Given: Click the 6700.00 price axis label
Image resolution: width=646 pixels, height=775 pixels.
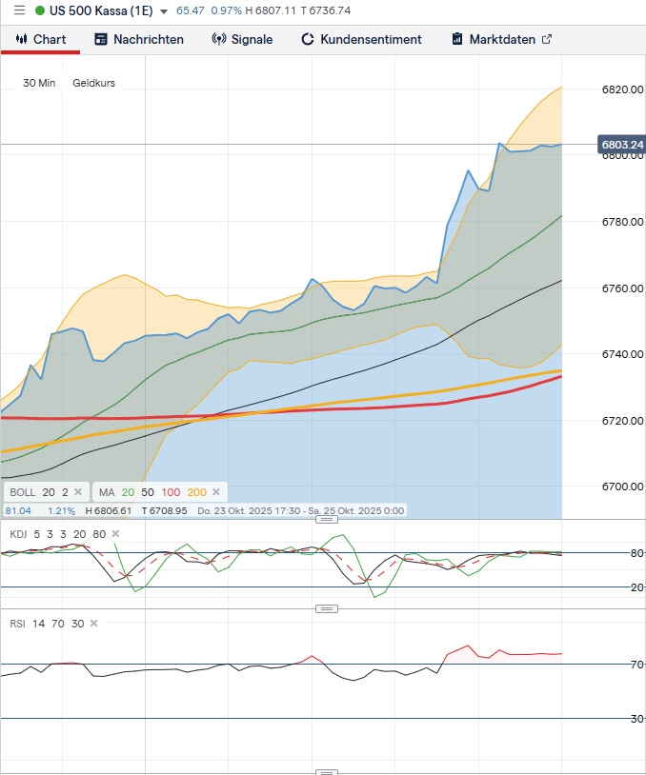Looking at the screenshot, I should [623, 487].
